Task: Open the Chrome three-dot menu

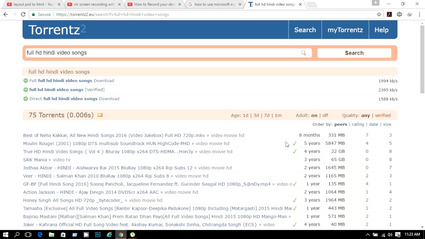Action: (420, 14)
